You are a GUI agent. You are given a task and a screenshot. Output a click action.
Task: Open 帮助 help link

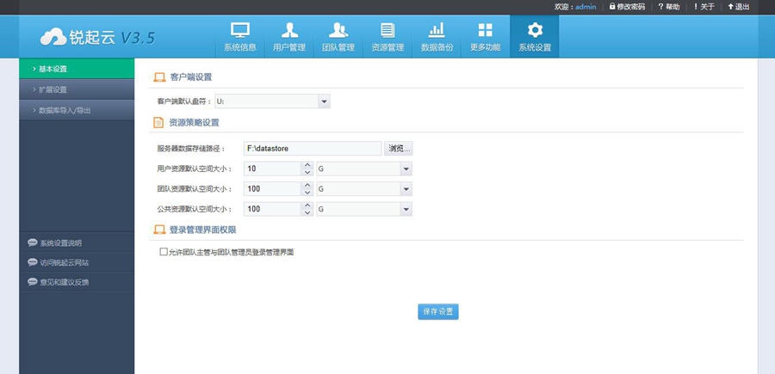click(673, 6)
